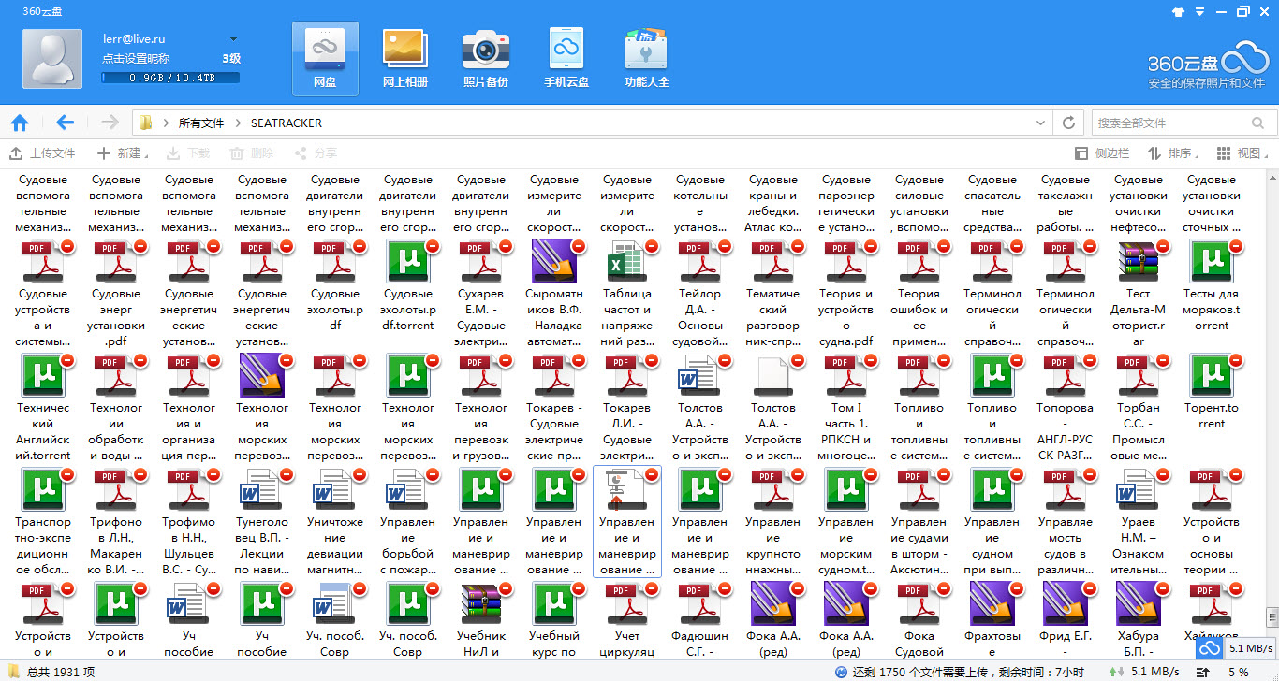
Task: Refresh the current folder listing
Action: pos(1068,123)
